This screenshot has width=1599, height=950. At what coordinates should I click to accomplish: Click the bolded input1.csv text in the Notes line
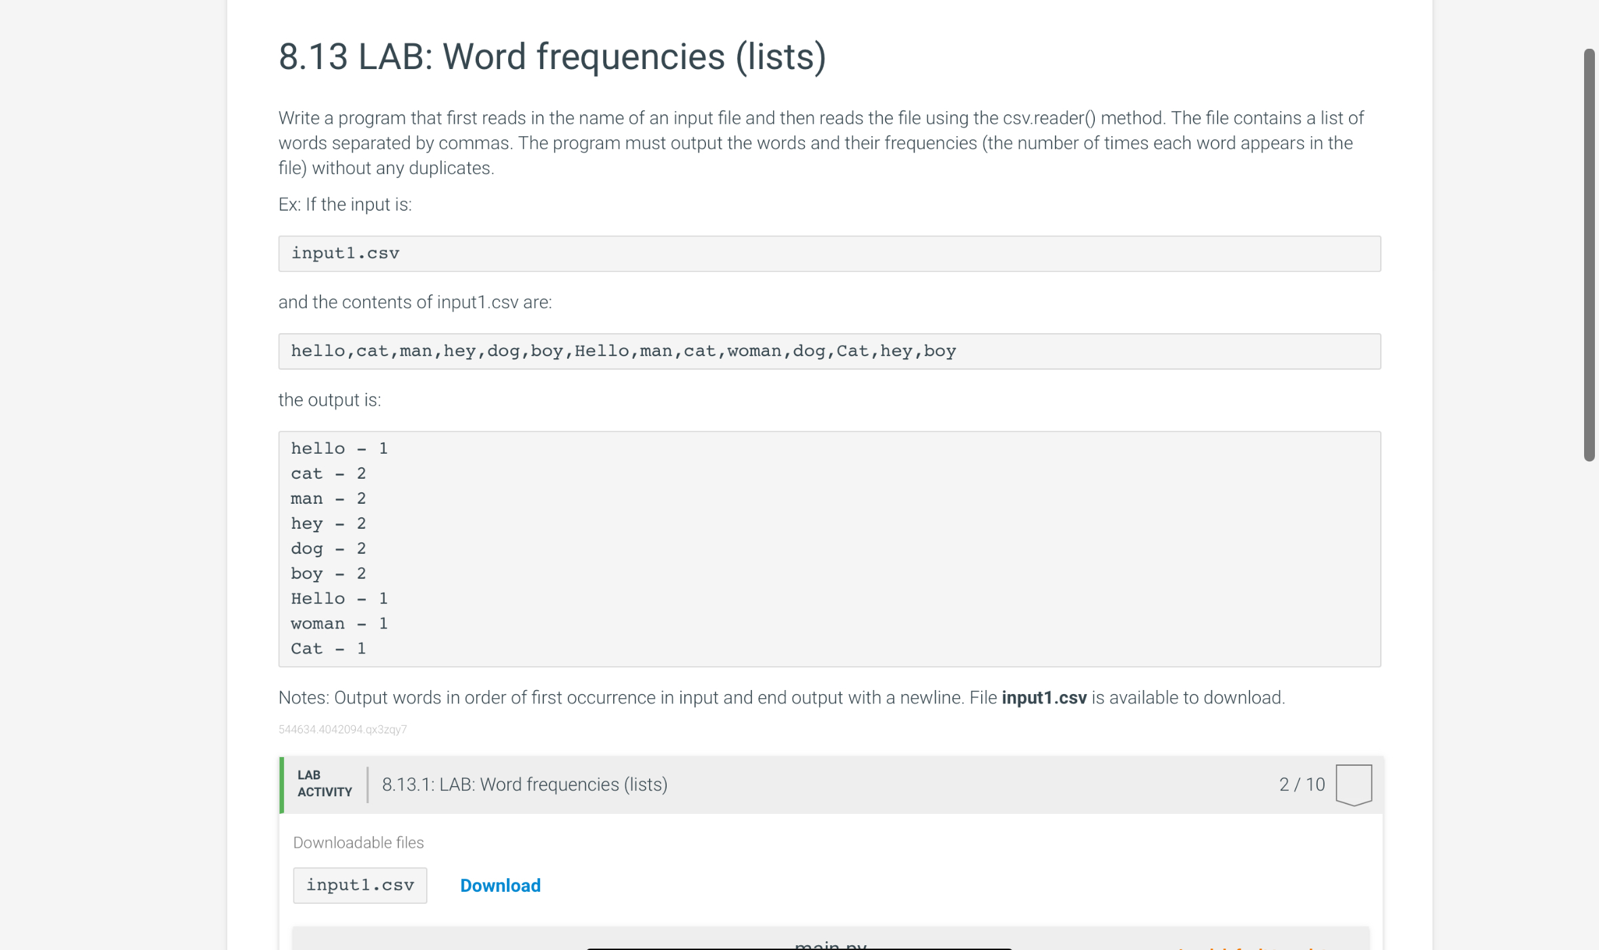[x=1043, y=697]
